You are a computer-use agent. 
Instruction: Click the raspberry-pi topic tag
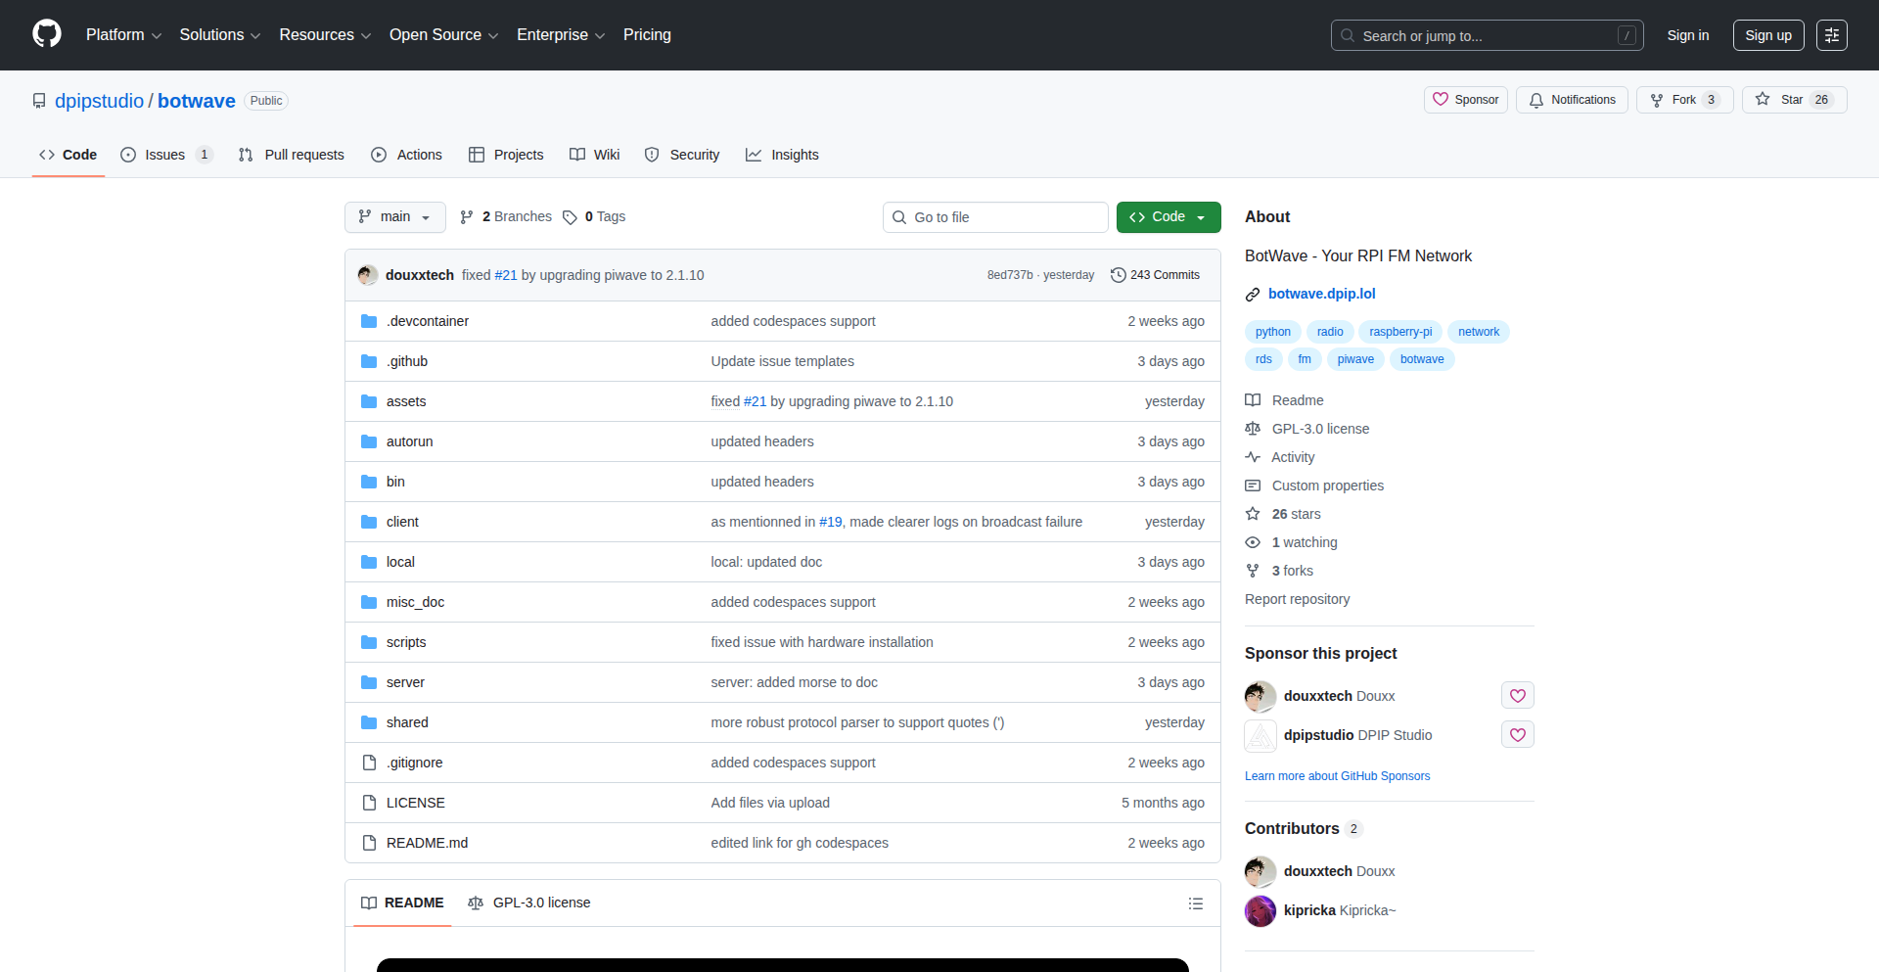coord(1400,332)
